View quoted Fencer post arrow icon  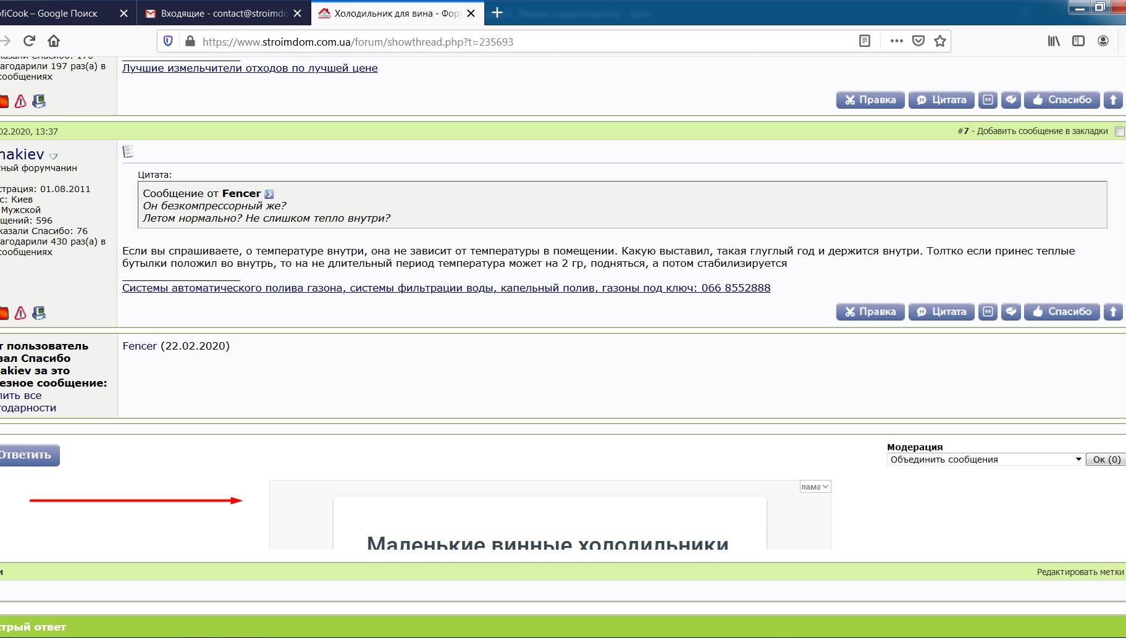pos(269,194)
